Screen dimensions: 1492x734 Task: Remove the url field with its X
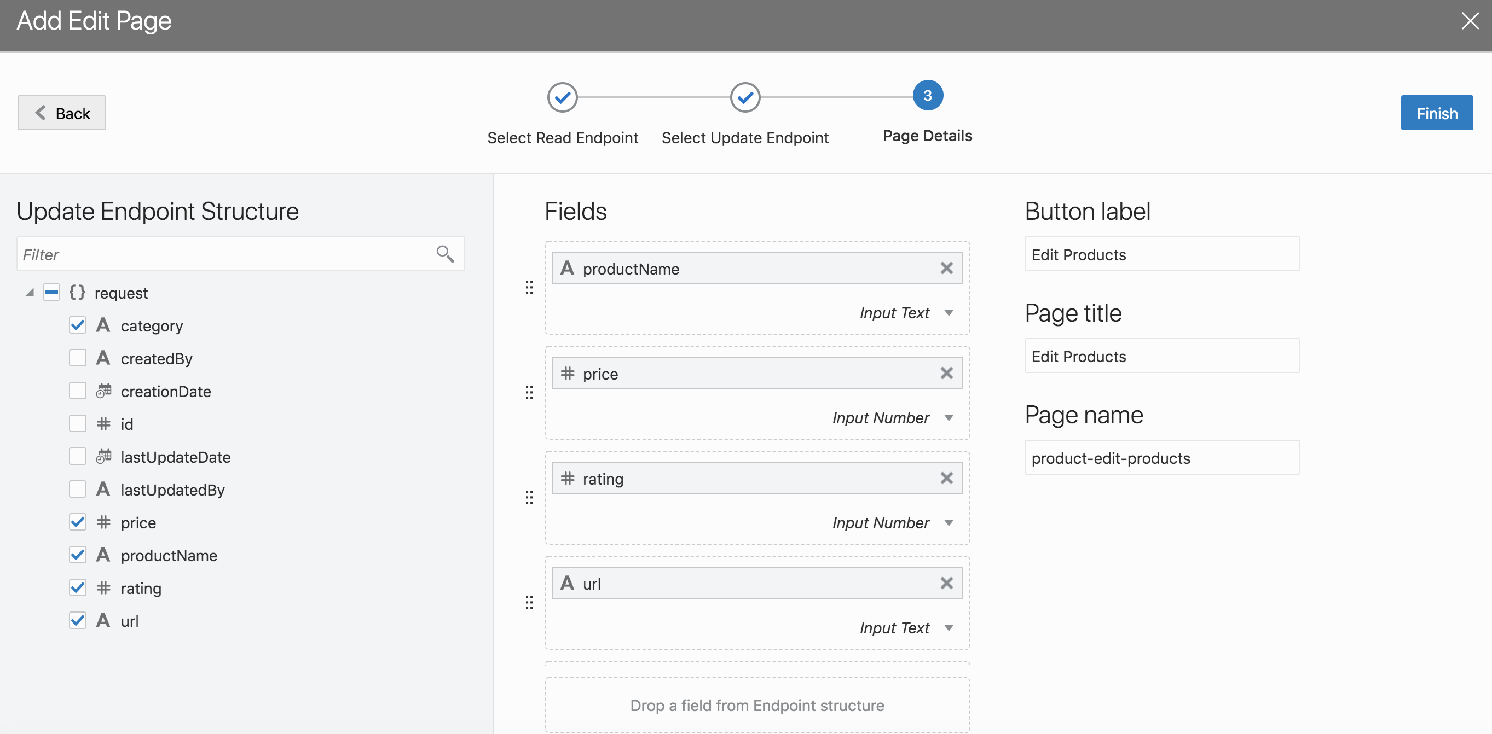pyautogui.click(x=946, y=583)
